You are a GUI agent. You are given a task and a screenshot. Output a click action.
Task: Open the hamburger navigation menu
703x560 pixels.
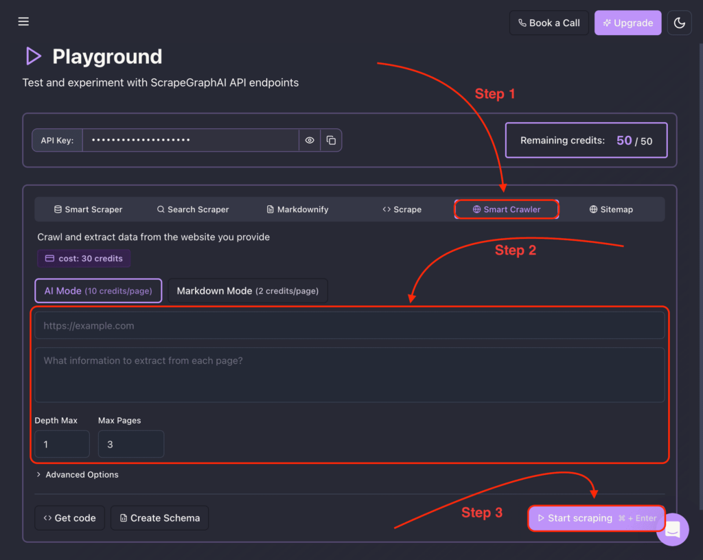coord(23,22)
